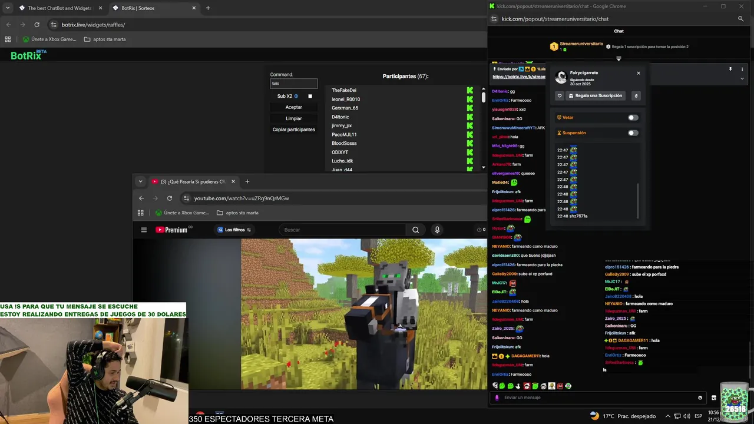This screenshot has width=754, height=424.
Task: Show hidden system tray icons
Action: [x=667, y=416]
